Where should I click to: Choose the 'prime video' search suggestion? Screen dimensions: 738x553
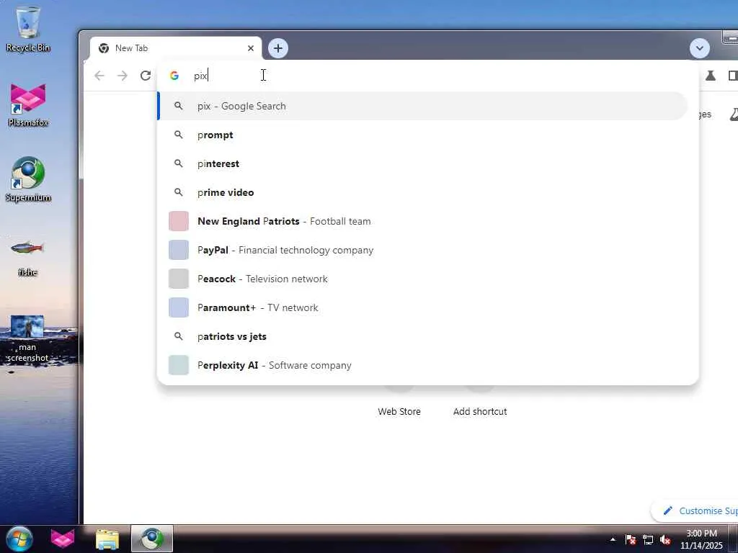click(x=422, y=192)
